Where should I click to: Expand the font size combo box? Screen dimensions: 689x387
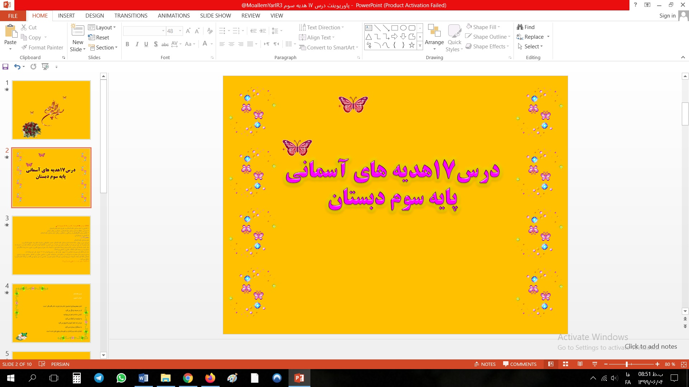(180, 31)
